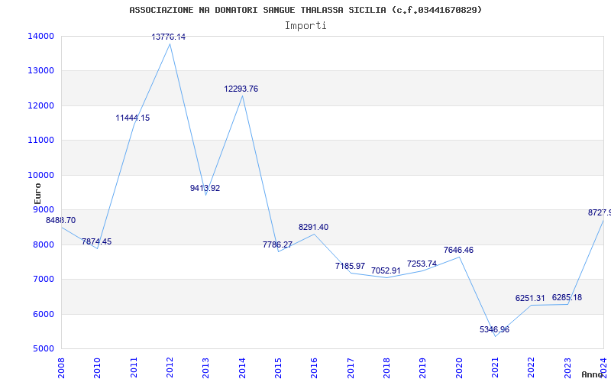Screen dimensions: 611x382
Task: Click the 7253.74 data label
Action: coord(422,264)
